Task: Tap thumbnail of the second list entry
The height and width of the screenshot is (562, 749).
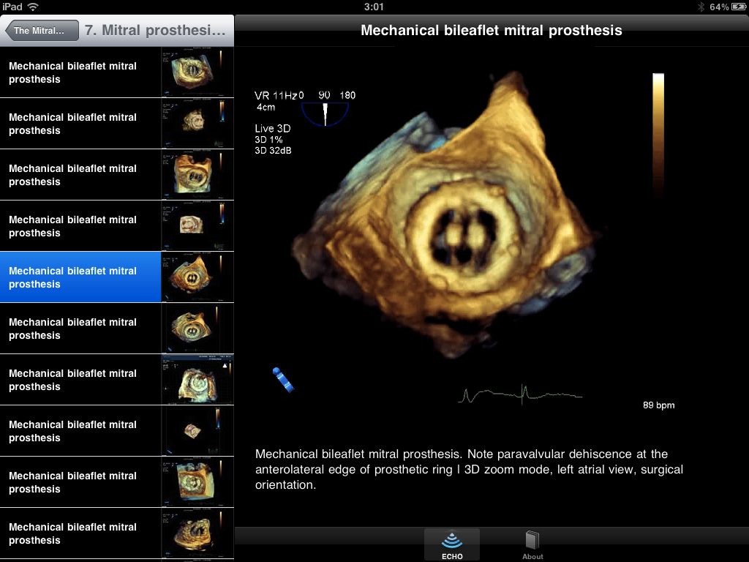Action: (x=197, y=124)
